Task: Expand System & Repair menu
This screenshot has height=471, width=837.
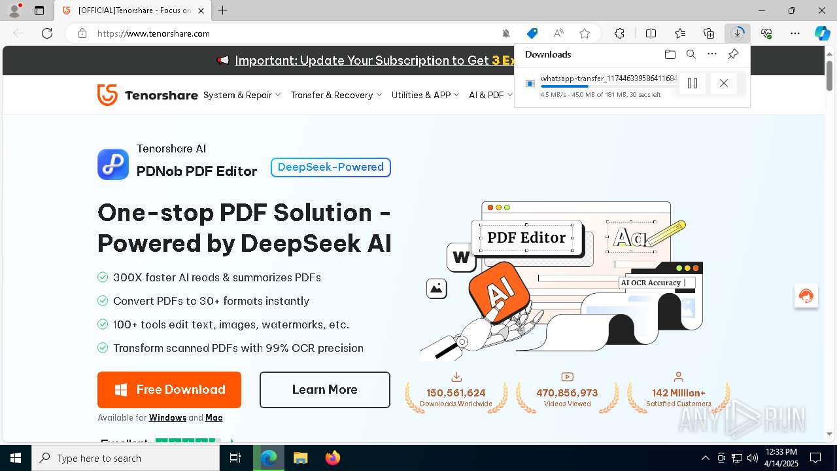Action: click(x=242, y=95)
